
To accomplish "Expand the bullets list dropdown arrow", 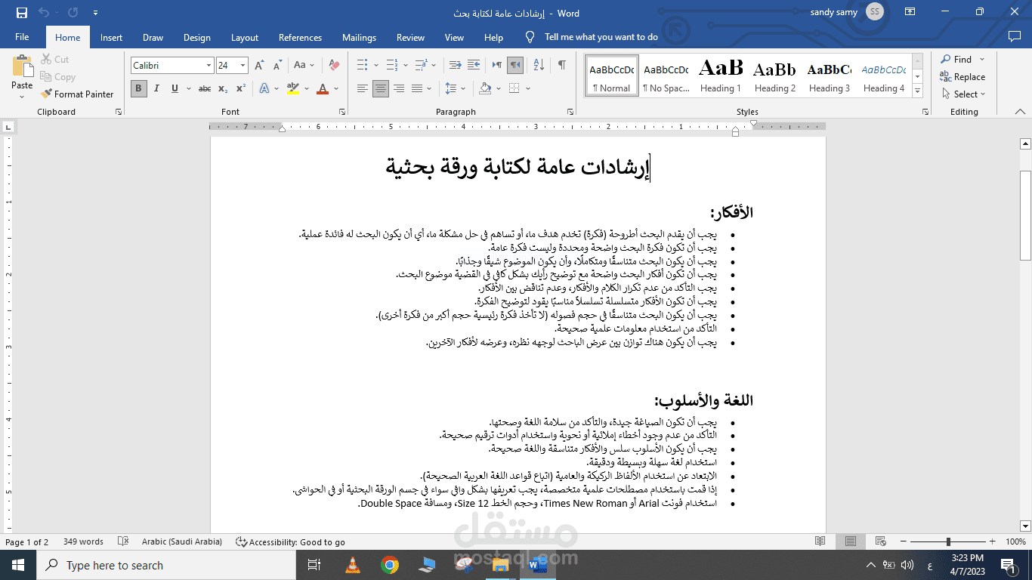I will point(375,66).
